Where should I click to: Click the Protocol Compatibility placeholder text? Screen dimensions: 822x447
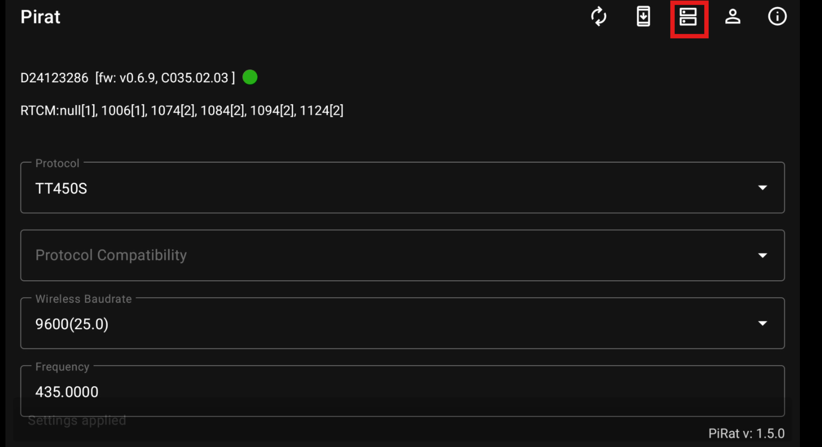coord(111,255)
